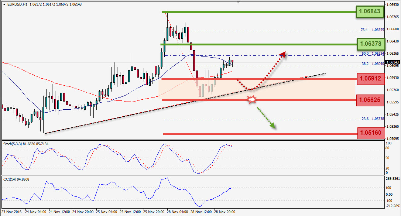Click the OHLC values 1.06172 1.06172 1.06075 1.06143
This screenshot has height=216, width=401.
click(55, 4)
